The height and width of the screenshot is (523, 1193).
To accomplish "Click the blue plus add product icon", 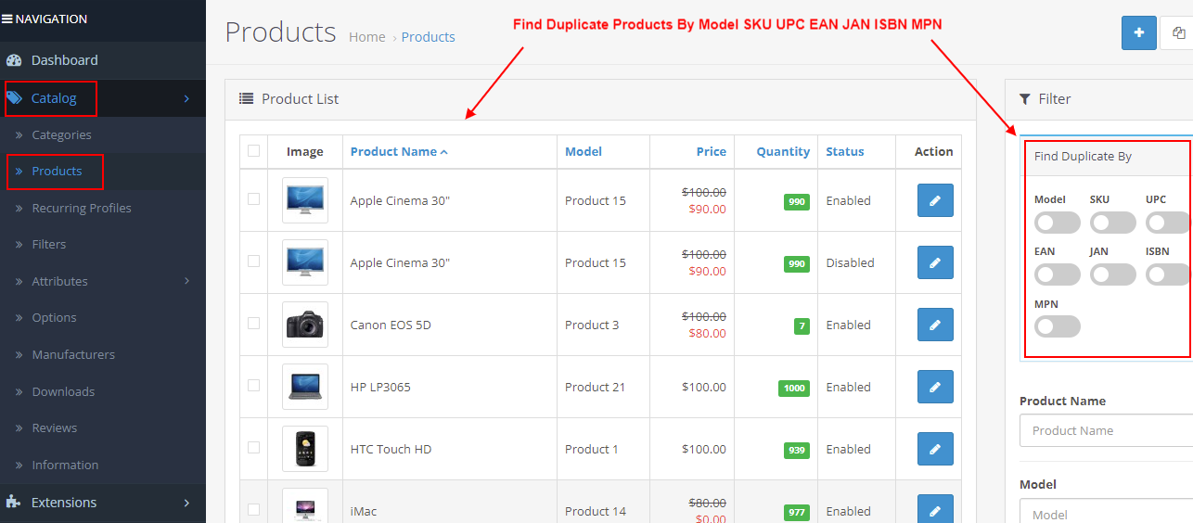I will pos(1138,32).
